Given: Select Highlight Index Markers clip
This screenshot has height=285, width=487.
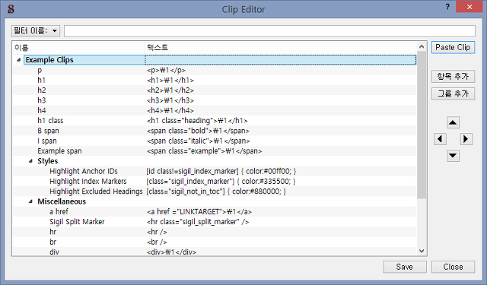Looking at the screenshot, I should (215, 181).
